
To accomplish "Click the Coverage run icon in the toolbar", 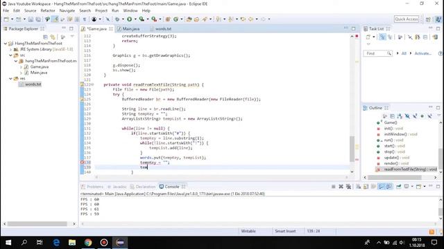I will 142,19.
